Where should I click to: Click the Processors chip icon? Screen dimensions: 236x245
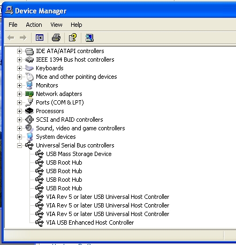(29, 111)
